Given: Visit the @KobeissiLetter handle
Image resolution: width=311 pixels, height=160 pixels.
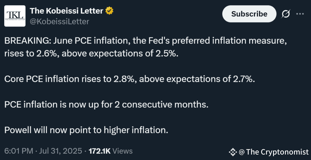Looking at the screenshot, I should click(60, 21).
